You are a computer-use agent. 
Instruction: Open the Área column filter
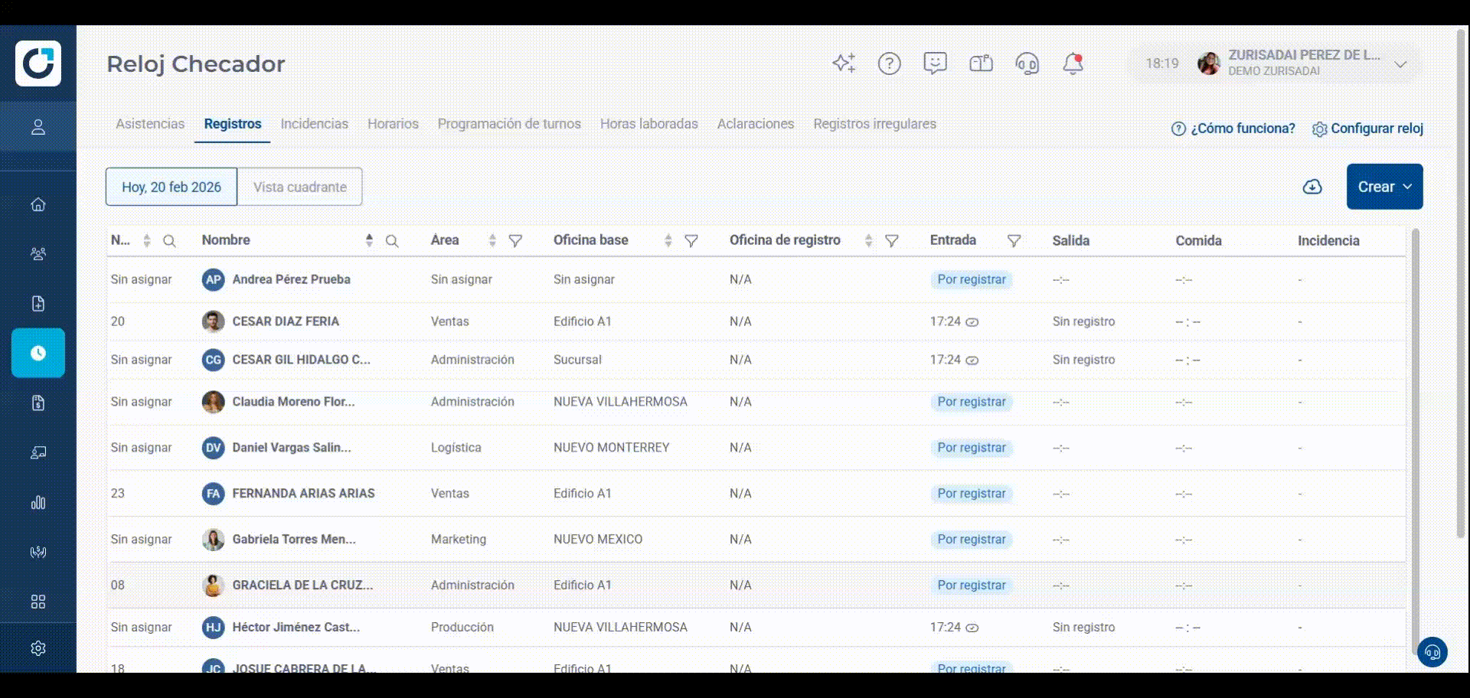(x=515, y=241)
